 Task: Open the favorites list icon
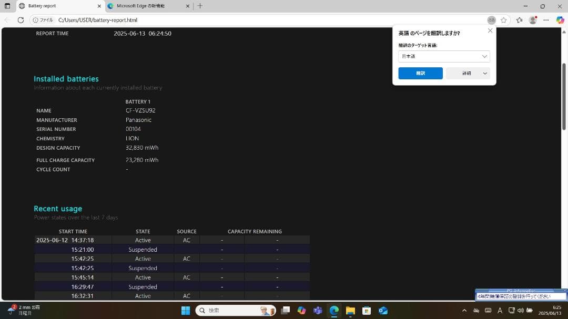[x=519, y=20]
